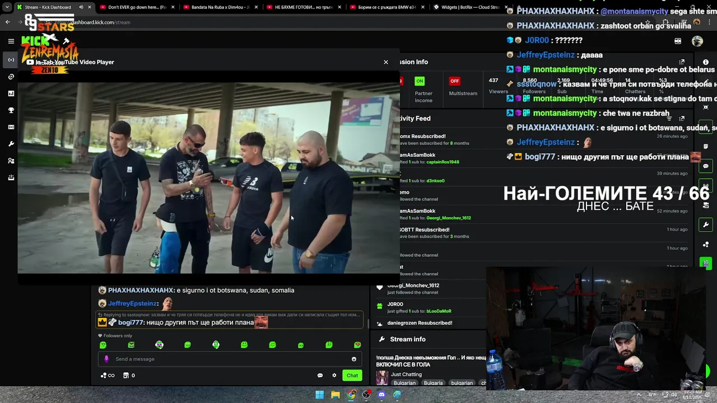Screen dimensions: 717x403
Task: Click the Just Chatting category
Action: pos(406,374)
